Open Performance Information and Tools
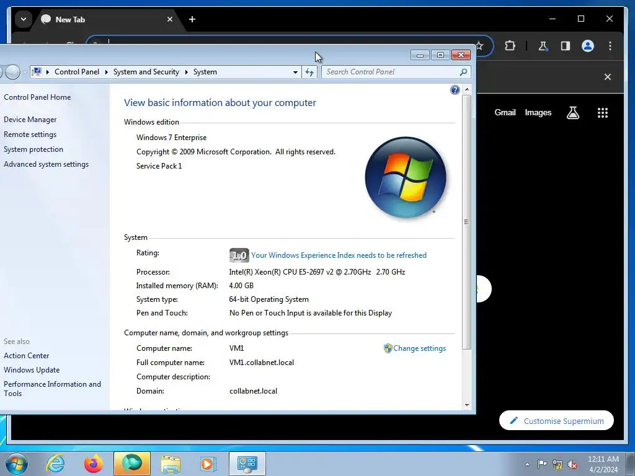Viewport: 635px width, 476px height. (52, 389)
